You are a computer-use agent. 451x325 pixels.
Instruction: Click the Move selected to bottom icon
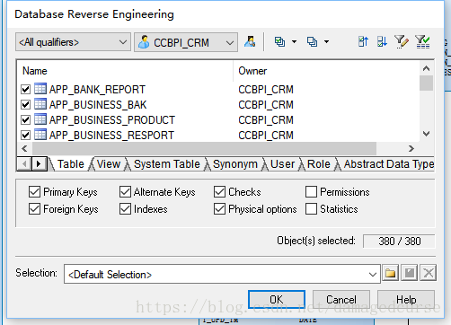tap(382, 41)
